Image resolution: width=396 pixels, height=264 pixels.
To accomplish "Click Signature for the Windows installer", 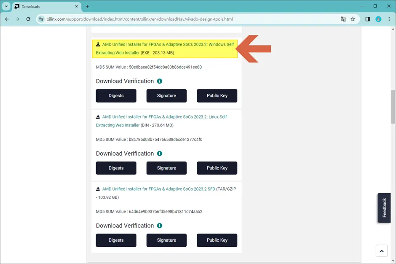I will pyautogui.click(x=166, y=96).
